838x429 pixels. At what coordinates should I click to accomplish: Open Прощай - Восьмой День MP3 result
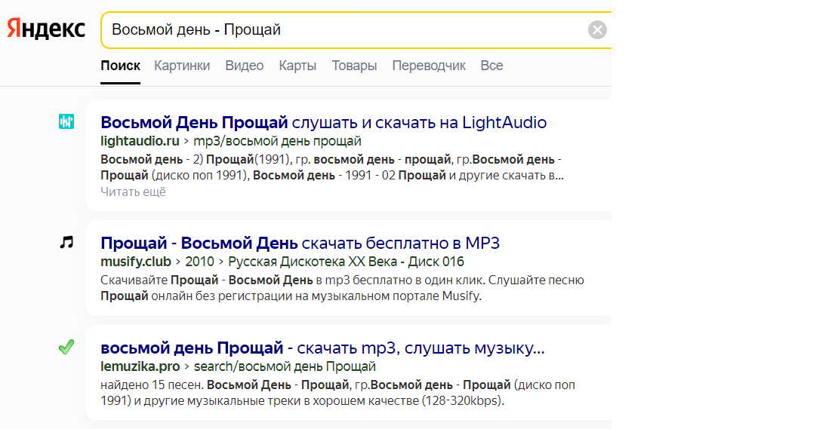click(x=300, y=244)
